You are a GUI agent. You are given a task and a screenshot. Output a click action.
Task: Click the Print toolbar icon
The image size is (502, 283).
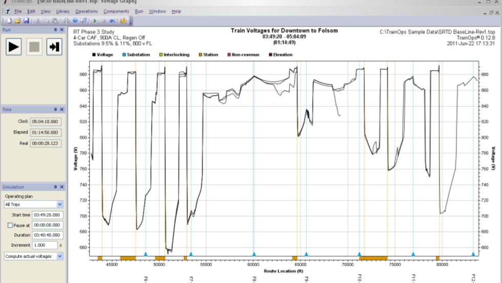66,21
